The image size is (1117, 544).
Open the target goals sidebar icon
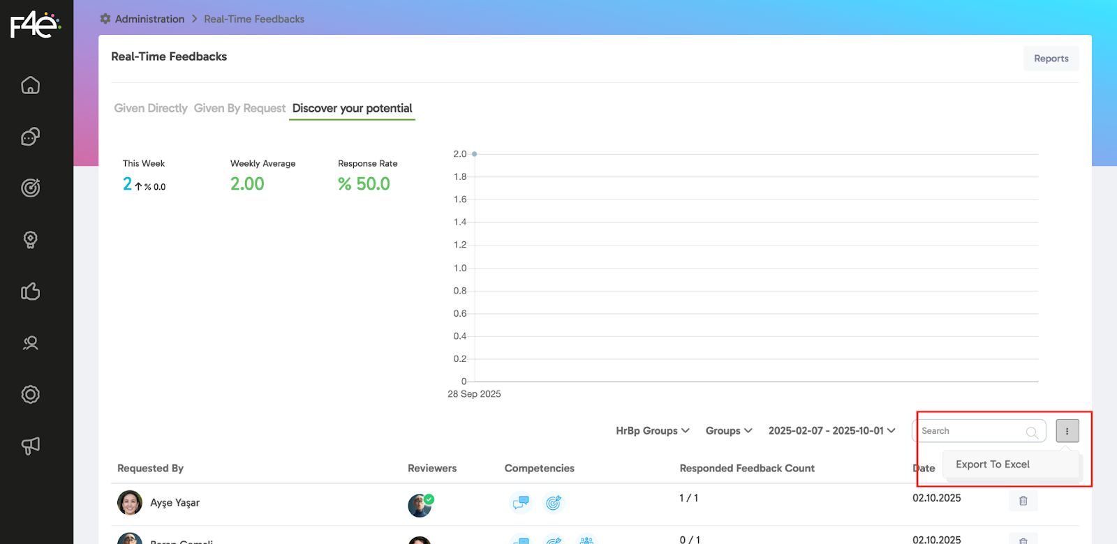[30, 188]
